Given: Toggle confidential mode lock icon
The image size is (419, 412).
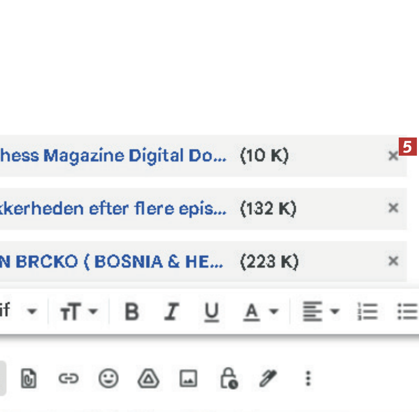Looking at the screenshot, I should point(229,379).
